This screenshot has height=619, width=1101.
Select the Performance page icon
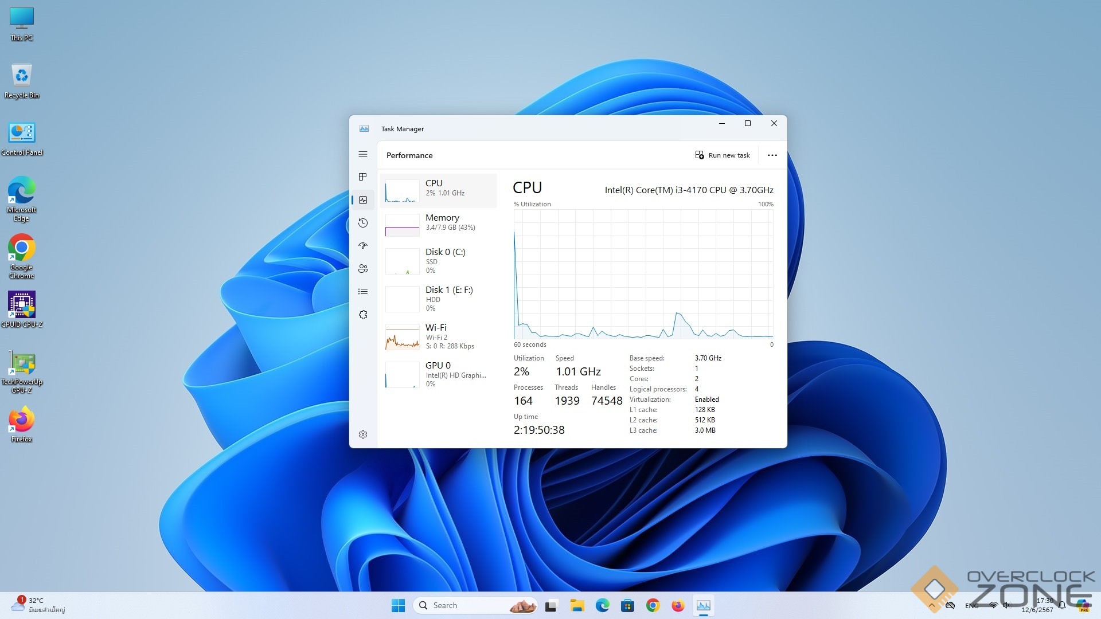click(x=362, y=199)
